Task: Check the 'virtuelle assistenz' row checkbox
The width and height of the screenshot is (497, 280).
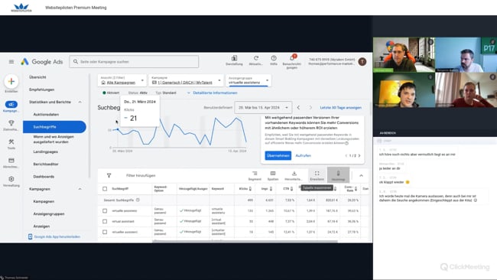Action: point(105,210)
